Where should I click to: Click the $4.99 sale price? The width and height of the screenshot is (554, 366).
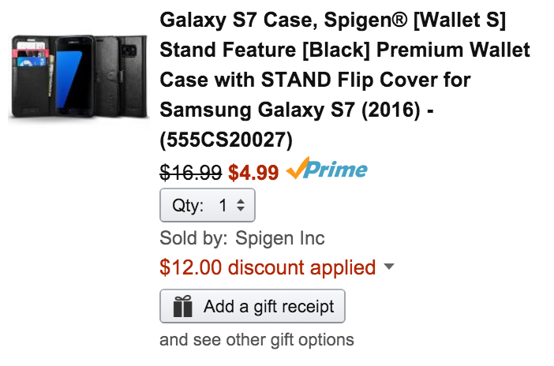[x=253, y=173]
